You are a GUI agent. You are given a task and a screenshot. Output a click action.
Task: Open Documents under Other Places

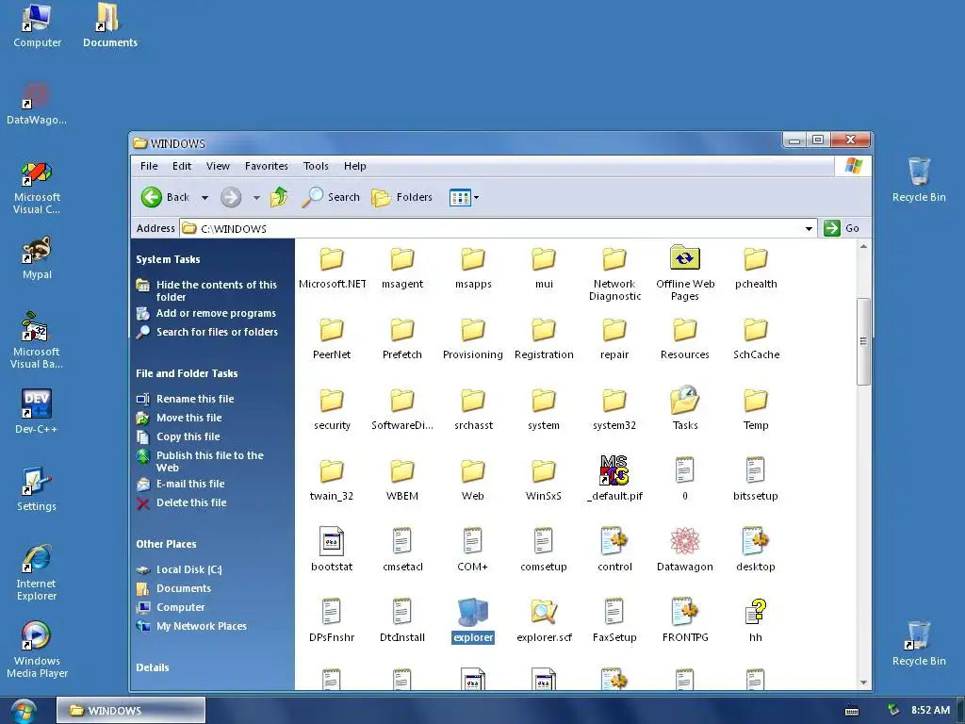click(x=174, y=588)
